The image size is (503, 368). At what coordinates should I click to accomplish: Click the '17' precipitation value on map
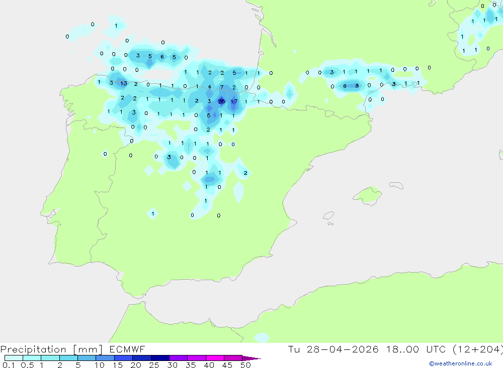coord(234,101)
